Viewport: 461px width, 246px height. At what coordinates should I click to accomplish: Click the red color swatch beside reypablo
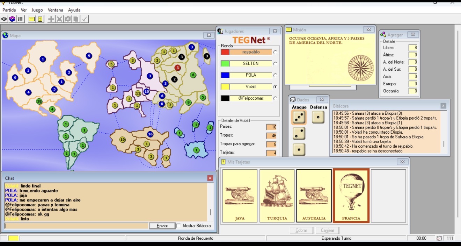pyautogui.click(x=225, y=52)
